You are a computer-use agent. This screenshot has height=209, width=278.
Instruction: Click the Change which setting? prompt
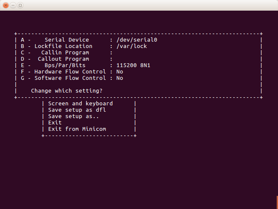coord(67,90)
